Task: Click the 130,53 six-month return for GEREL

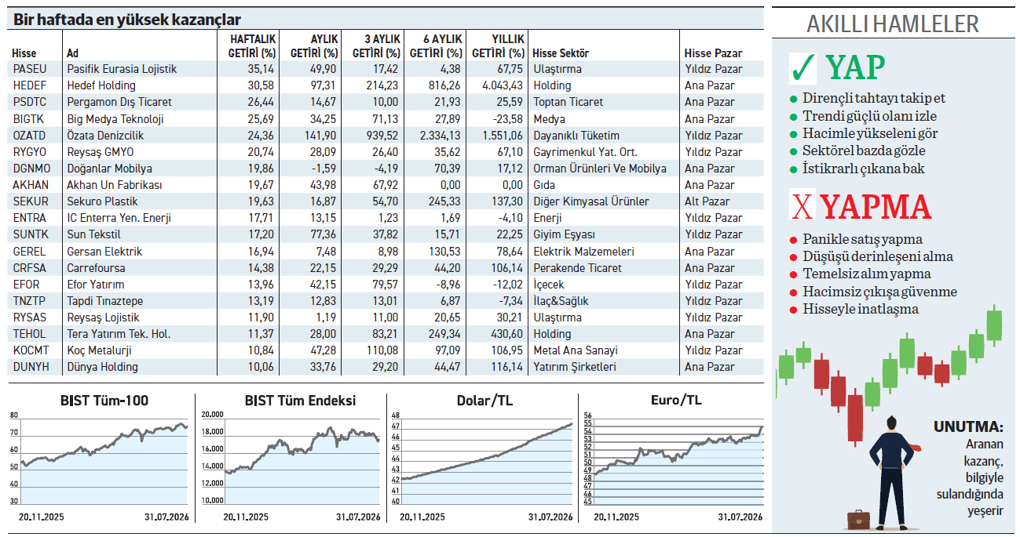Action: 446,252
